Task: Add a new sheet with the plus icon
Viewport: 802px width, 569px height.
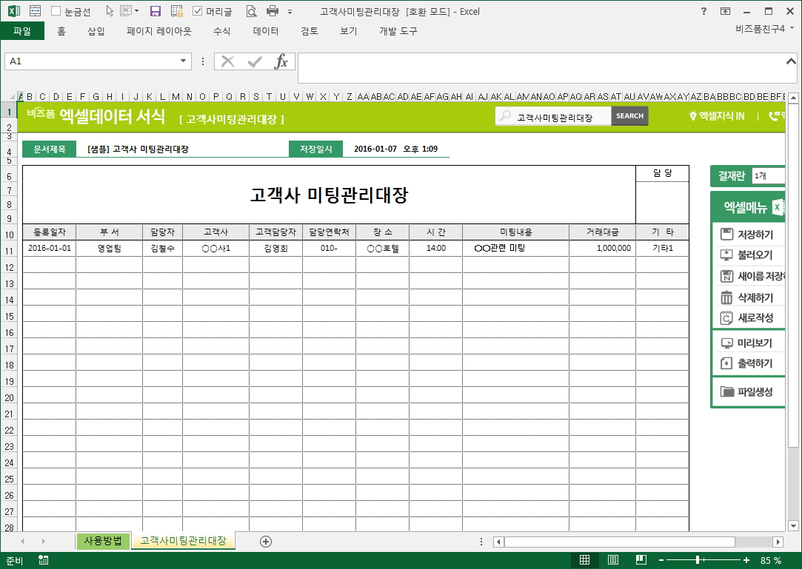Action: (x=266, y=542)
